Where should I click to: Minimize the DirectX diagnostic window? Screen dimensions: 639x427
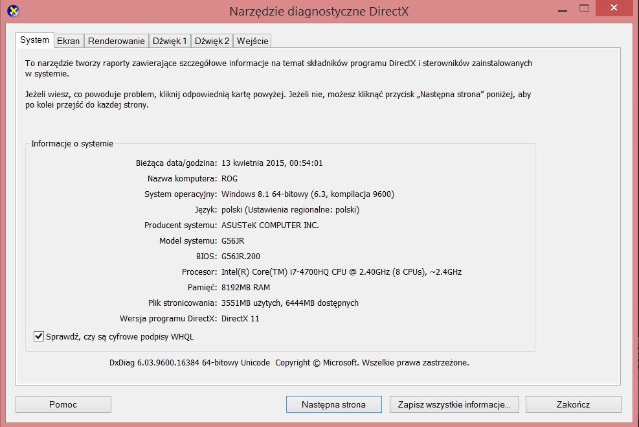coord(563,9)
